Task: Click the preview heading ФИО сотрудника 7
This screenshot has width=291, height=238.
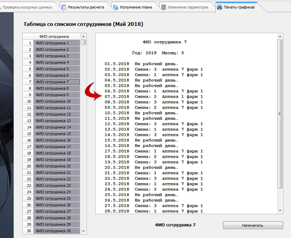Action: click(x=165, y=42)
